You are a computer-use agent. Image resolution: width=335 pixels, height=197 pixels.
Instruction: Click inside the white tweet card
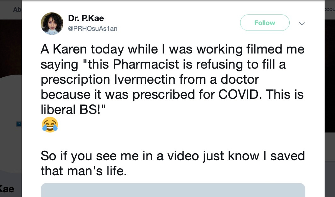(x=173, y=138)
